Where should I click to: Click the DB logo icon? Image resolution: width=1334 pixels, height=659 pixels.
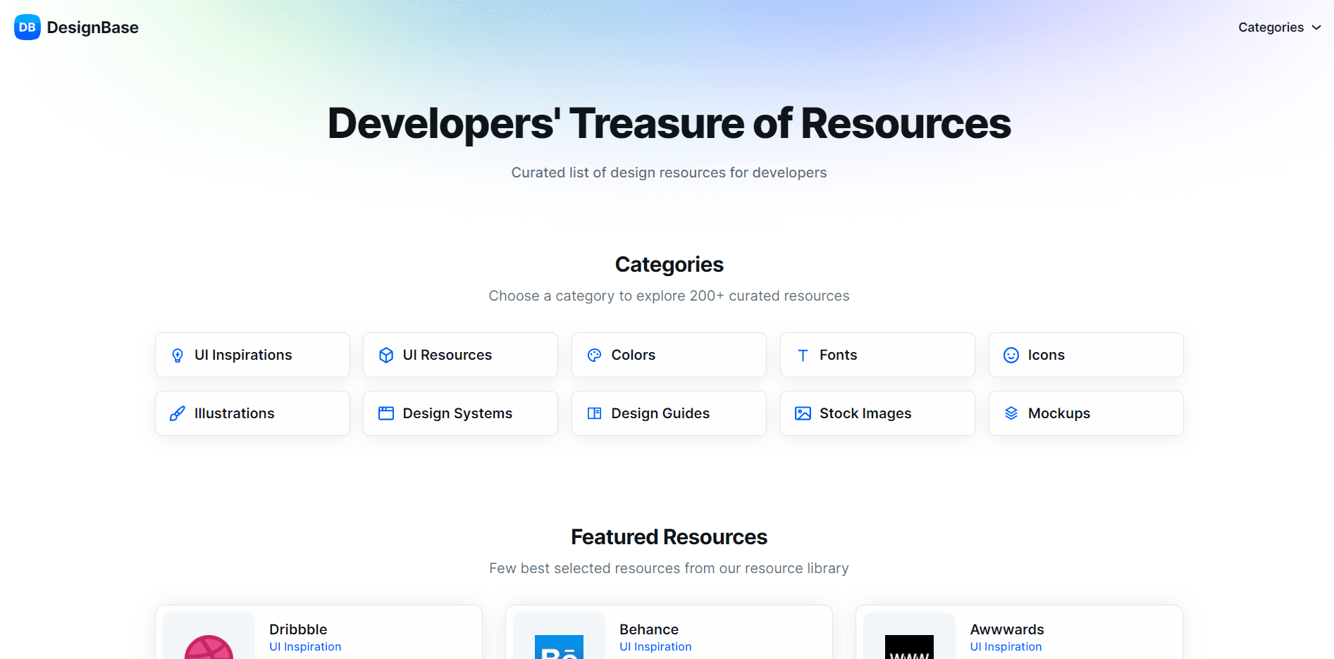pyautogui.click(x=27, y=27)
